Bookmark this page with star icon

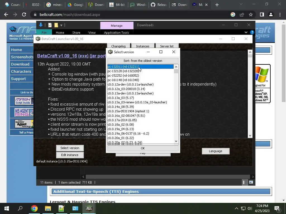coord(251,14)
